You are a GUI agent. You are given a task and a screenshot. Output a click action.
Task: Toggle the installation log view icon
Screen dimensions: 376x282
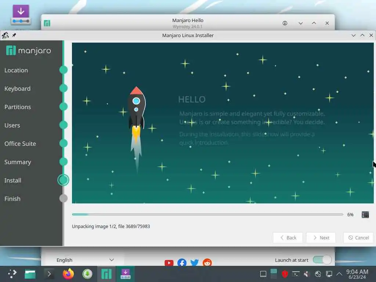(x=365, y=214)
